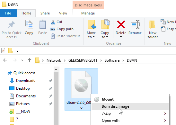
Task: Choose Mount from the context menu
Action: (x=130, y=99)
